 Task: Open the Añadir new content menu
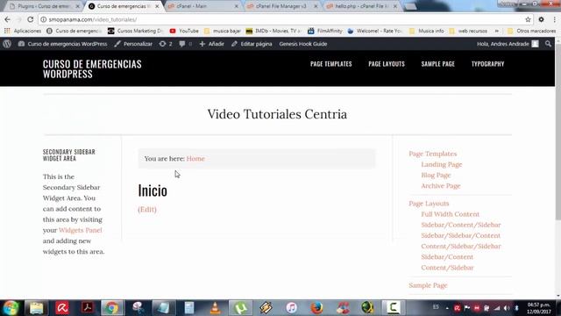tap(212, 44)
